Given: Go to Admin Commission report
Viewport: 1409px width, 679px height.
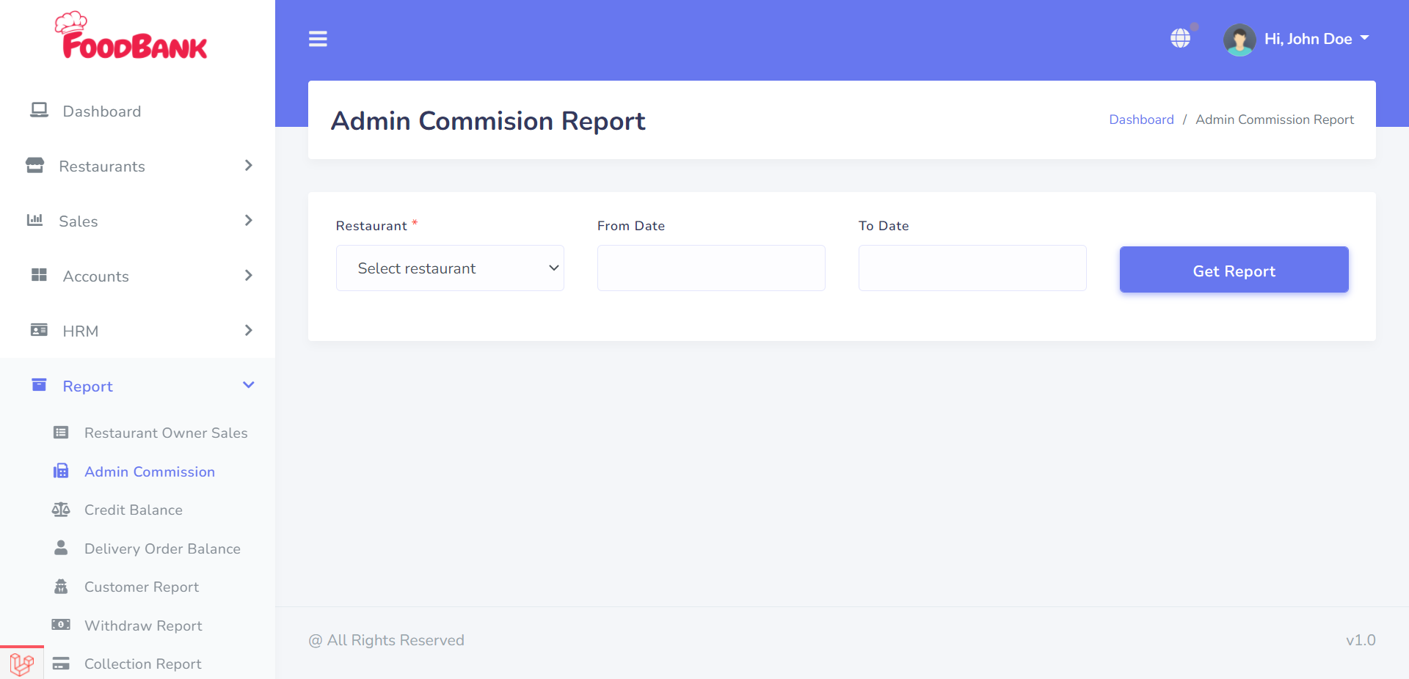Looking at the screenshot, I should 150,471.
